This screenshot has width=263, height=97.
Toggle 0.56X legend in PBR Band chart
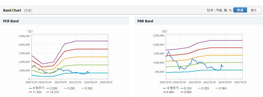(186, 92)
